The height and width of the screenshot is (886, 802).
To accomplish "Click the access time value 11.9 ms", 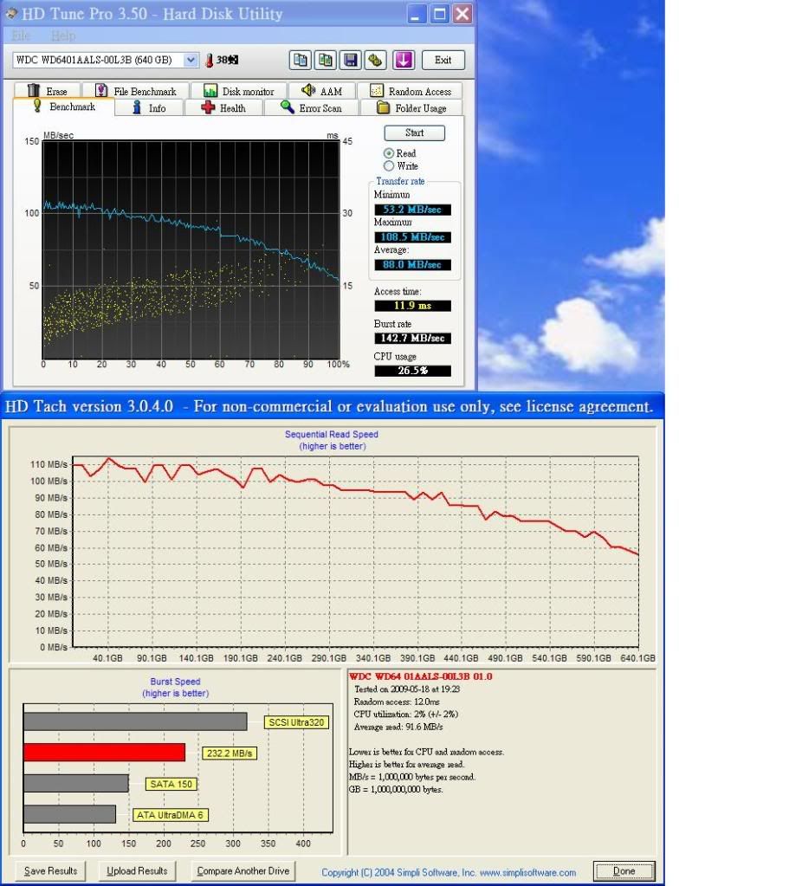I will point(412,306).
